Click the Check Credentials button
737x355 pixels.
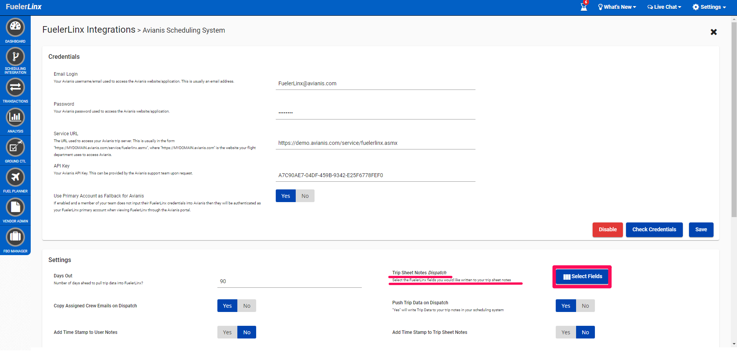[x=654, y=230]
